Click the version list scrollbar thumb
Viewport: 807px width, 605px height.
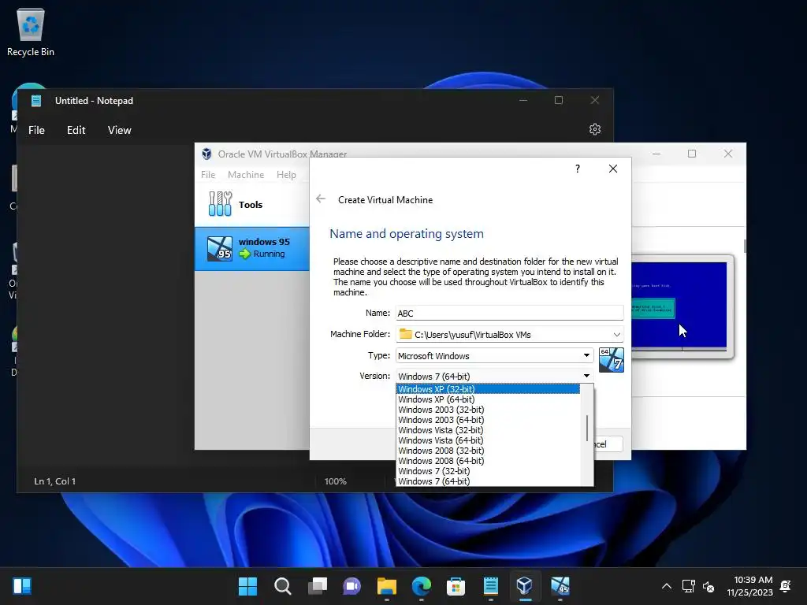click(x=586, y=428)
